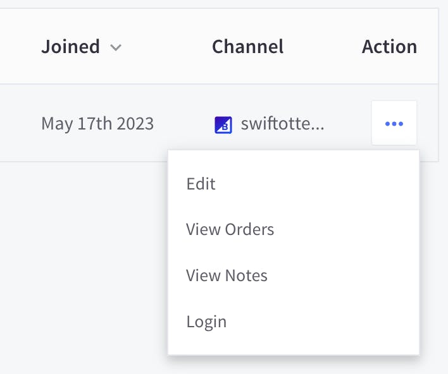The width and height of the screenshot is (448, 374).
Task: Select Login in the action dropdown
Action: pyautogui.click(x=206, y=322)
